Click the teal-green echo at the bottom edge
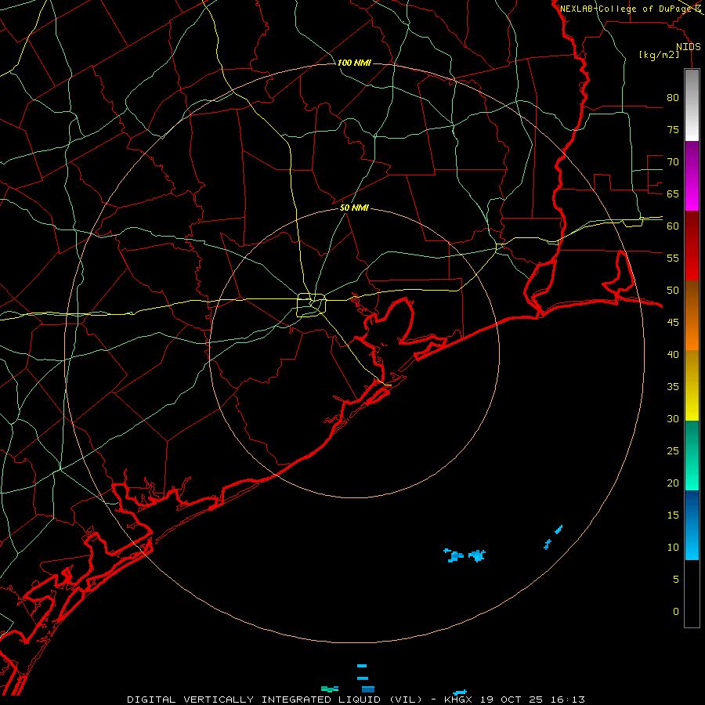Image resolution: width=705 pixels, height=705 pixels. pos(330,689)
